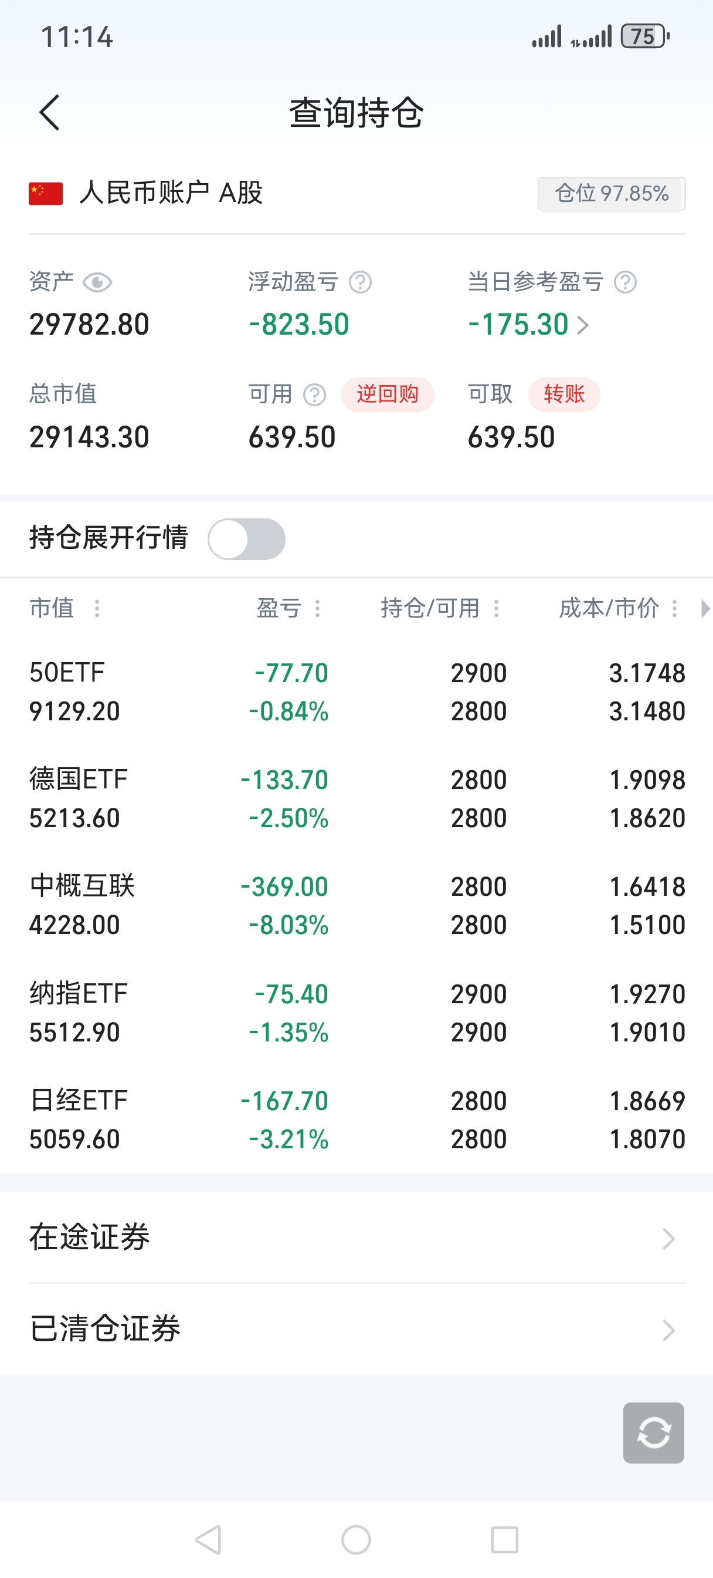
Task: Tap the 仓位 97.85% badge
Action: pos(612,194)
